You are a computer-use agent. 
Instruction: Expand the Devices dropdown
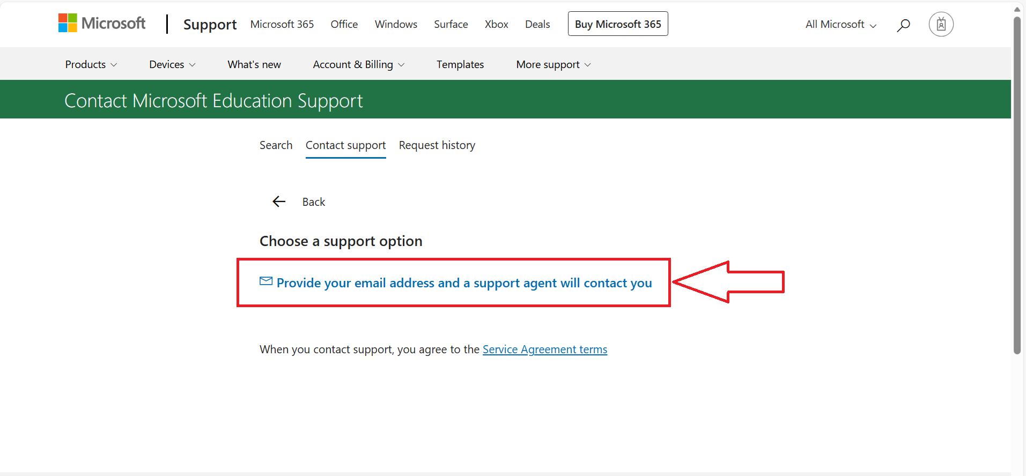tap(172, 64)
